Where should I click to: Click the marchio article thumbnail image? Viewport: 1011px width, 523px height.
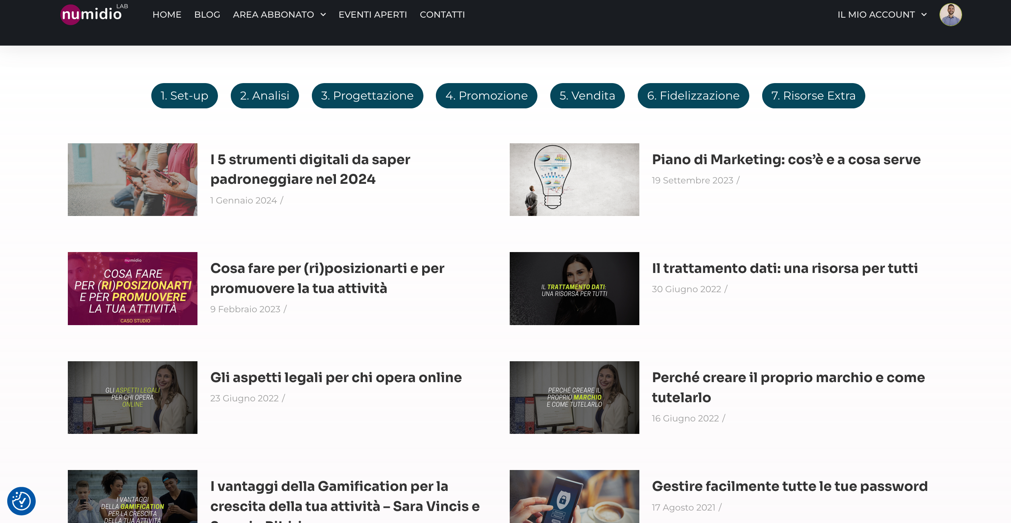pos(575,397)
